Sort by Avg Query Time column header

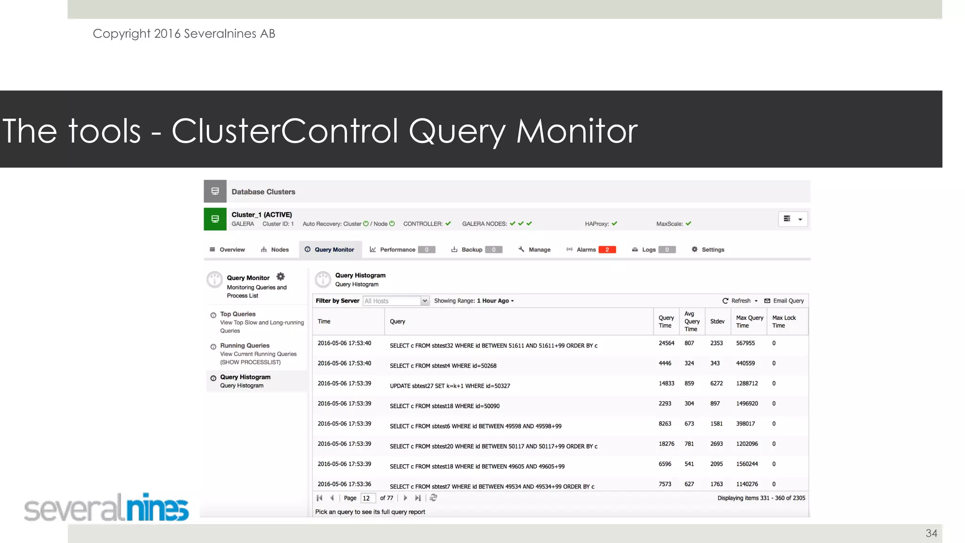pos(692,321)
